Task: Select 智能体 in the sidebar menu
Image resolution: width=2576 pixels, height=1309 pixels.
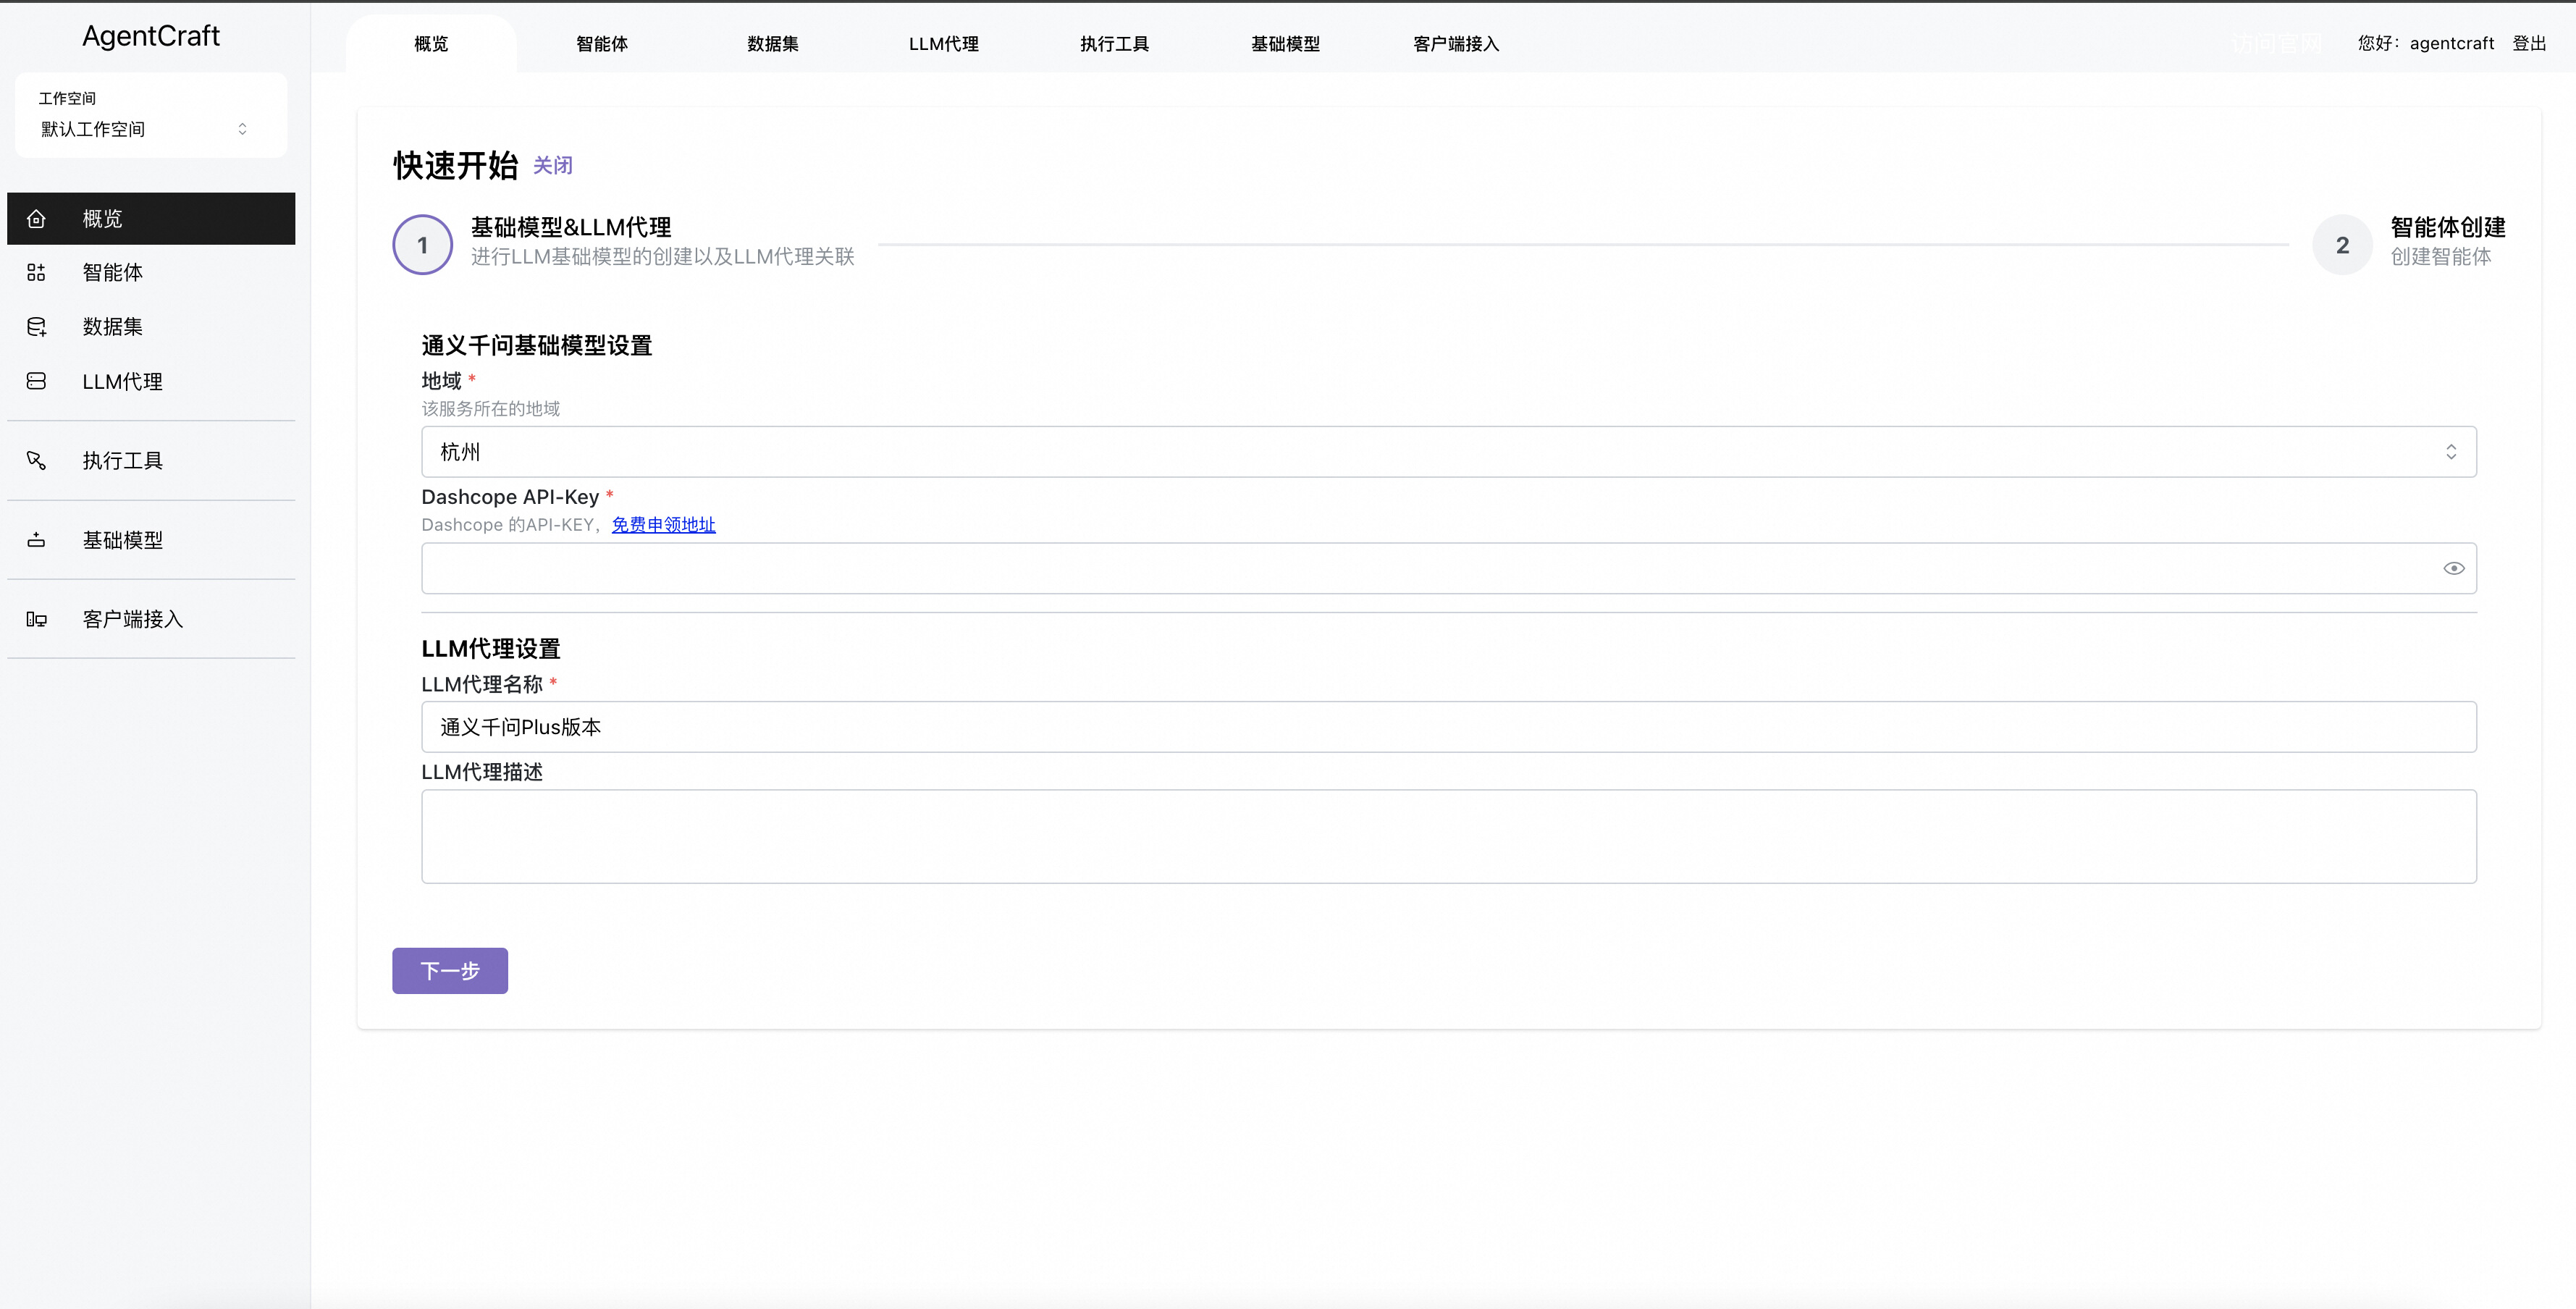Action: pos(151,273)
